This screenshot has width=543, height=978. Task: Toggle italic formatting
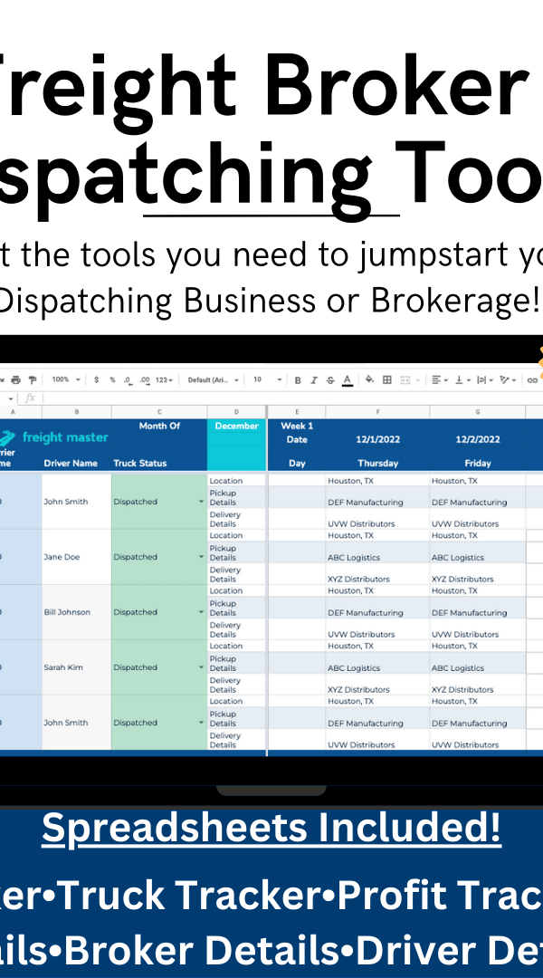[314, 380]
